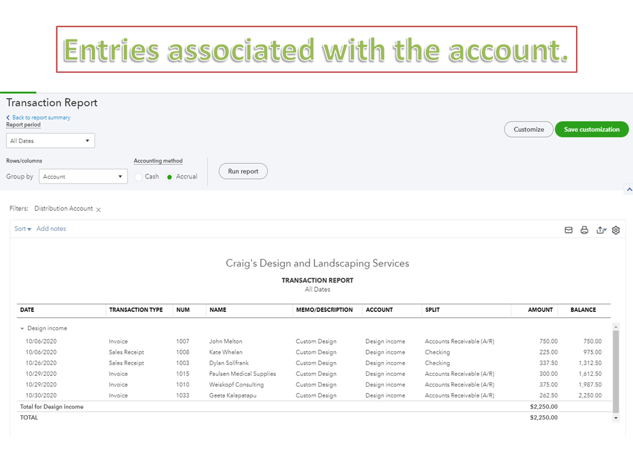Select the Cash accounting method
Viewport: 633px width, 474px height.
point(139,177)
